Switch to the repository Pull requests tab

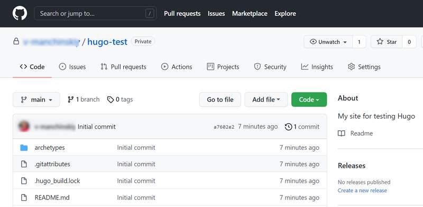pos(123,67)
